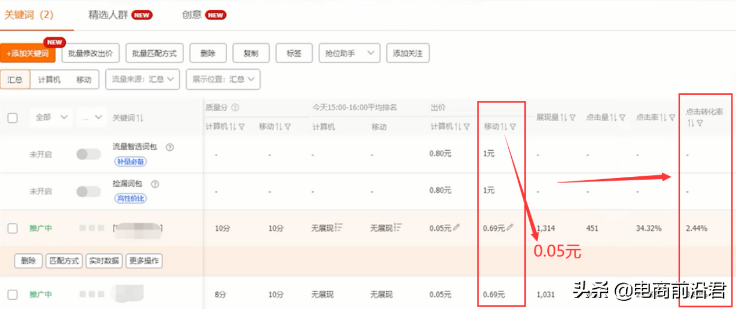Sort by 点击转化率 column
The height and width of the screenshot is (309, 736).
pyautogui.click(x=690, y=123)
